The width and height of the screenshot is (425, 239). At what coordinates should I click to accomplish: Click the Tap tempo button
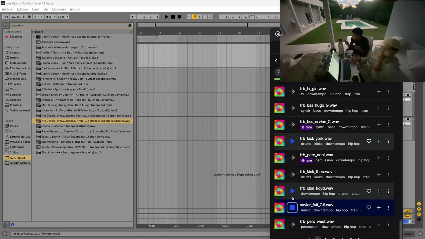(6, 17)
